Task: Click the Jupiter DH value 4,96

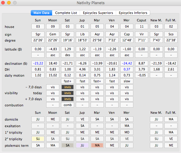Action: (82, 69)
